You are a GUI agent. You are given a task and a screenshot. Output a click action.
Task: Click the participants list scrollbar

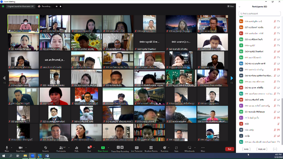click(282, 121)
